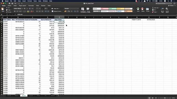Click the Decrease font size icon
Viewport: 177px width, 99px height.
(32, 9)
